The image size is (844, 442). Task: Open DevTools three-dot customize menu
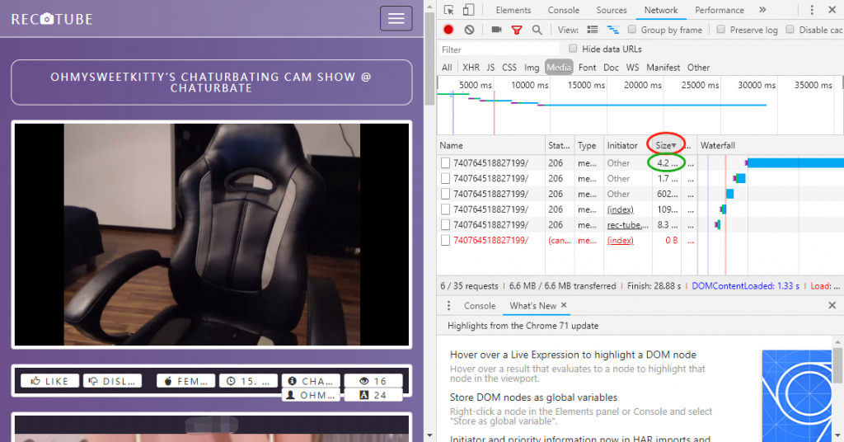coord(812,10)
